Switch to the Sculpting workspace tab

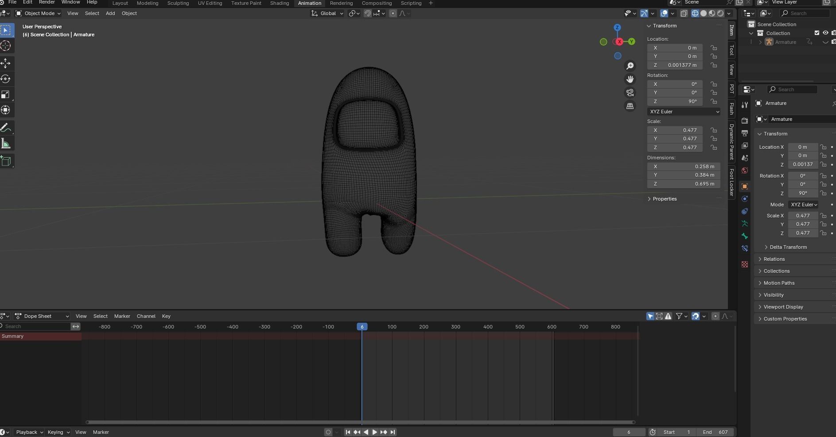(x=178, y=3)
